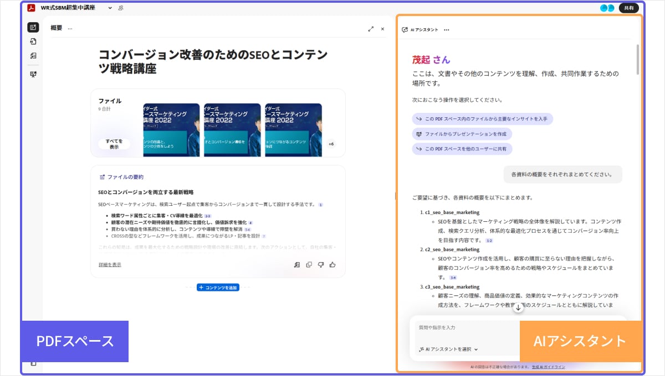The width and height of the screenshot is (665, 376).
Task: Click the panel divider collapse handle
Action: (395, 196)
